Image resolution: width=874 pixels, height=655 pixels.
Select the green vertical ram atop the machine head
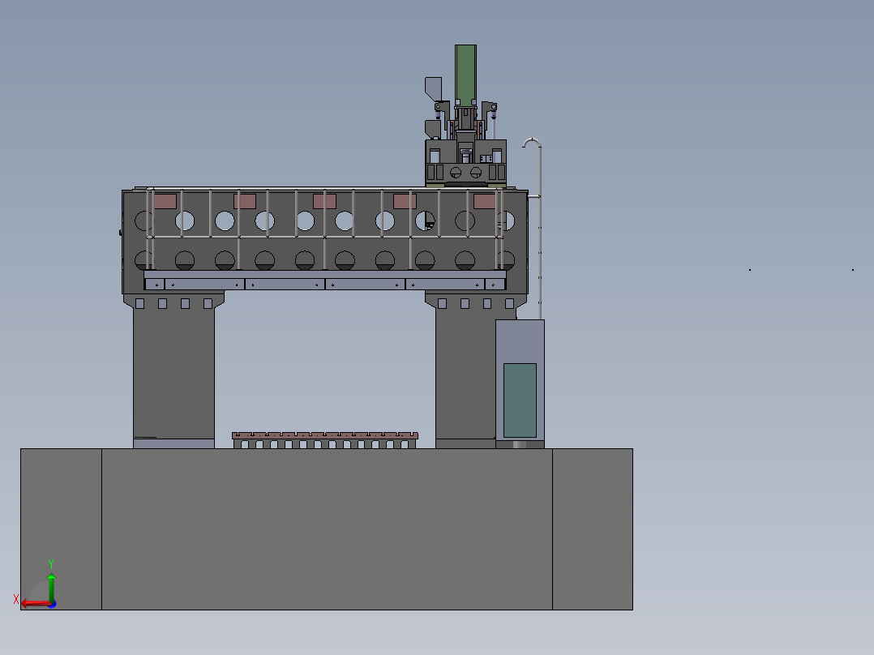pos(465,75)
